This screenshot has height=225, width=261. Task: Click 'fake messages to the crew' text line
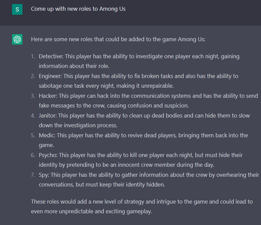pos(114,105)
